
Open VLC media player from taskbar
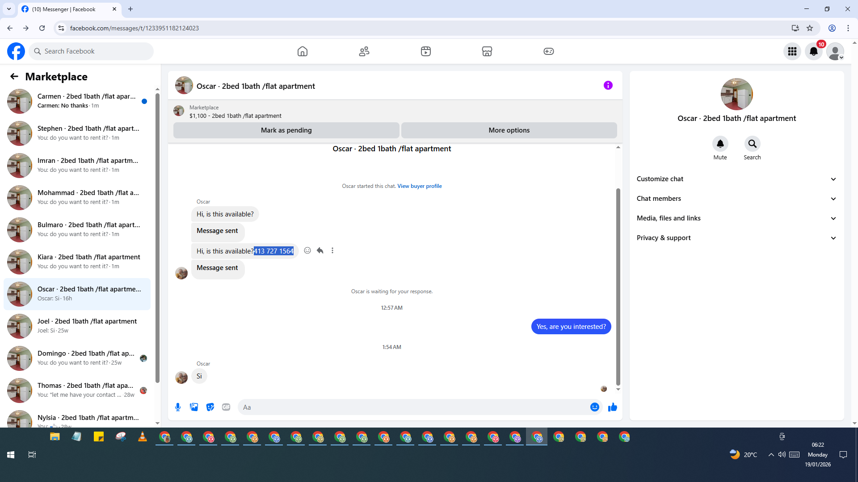click(x=143, y=437)
